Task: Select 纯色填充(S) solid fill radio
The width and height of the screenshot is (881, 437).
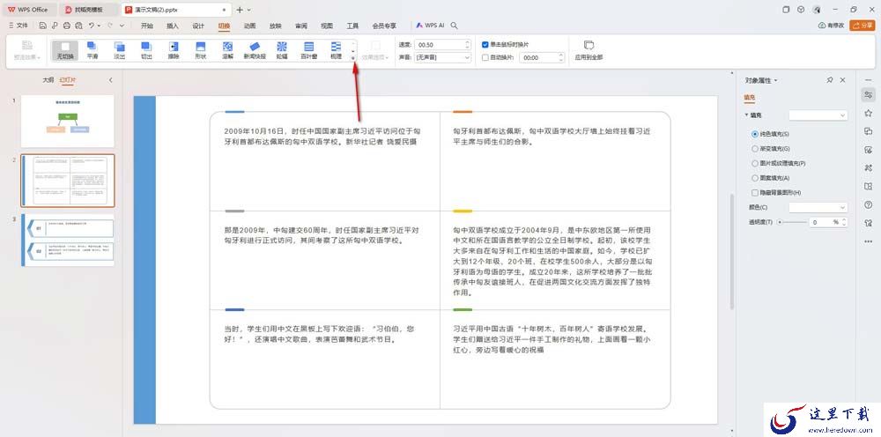Action: click(755, 134)
